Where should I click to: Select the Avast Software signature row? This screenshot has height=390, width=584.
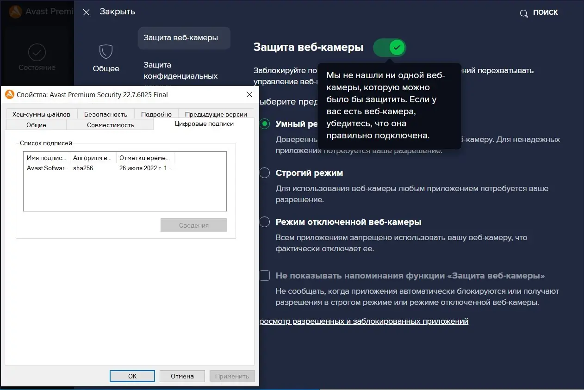coord(99,168)
